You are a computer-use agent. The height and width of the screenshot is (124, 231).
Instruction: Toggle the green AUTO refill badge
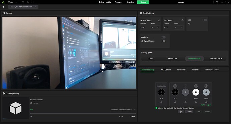point(203,105)
